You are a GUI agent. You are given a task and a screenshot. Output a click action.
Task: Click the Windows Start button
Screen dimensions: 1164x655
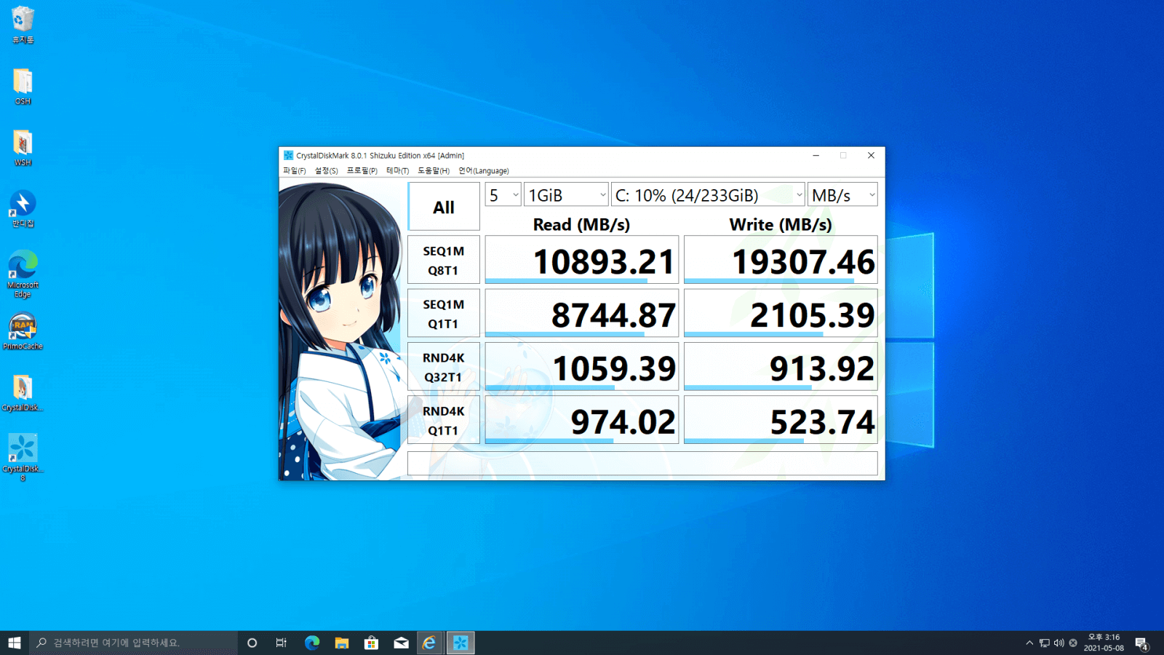pyautogui.click(x=15, y=643)
